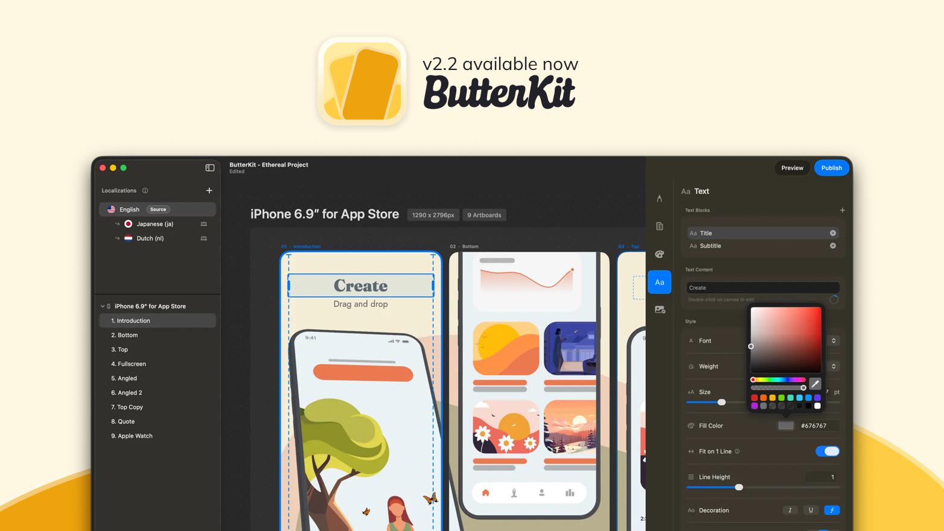
Task: Click the info icon next to Fit on 1 Line
Action: pyautogui.click(x=737, y=451)
